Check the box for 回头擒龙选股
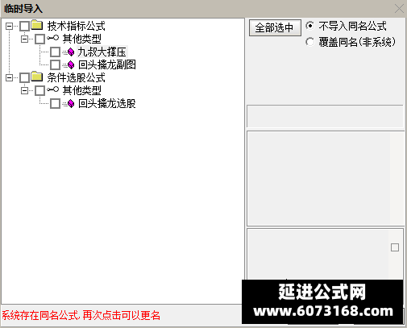Viewport: 407px width, 328px height. (x=55, y=104)
